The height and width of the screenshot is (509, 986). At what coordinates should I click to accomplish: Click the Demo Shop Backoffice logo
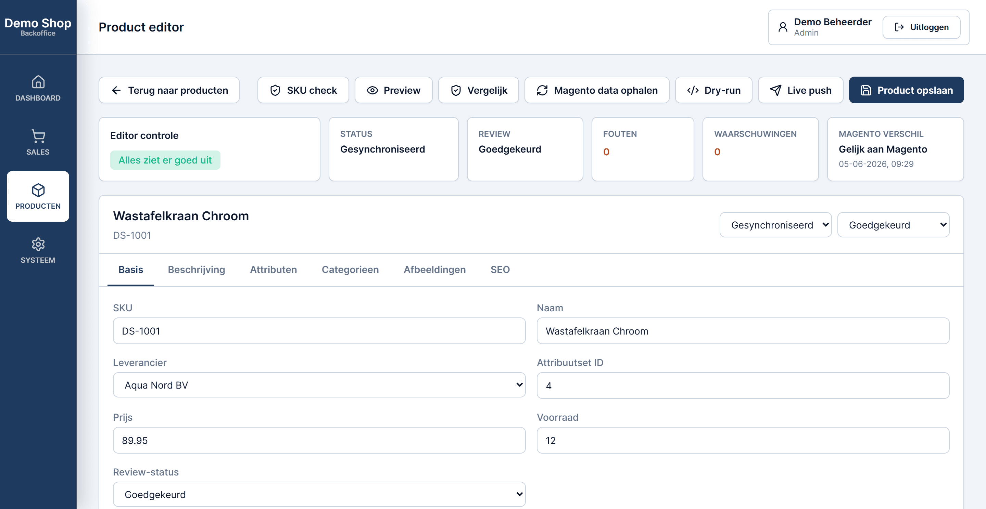(38, 26)
